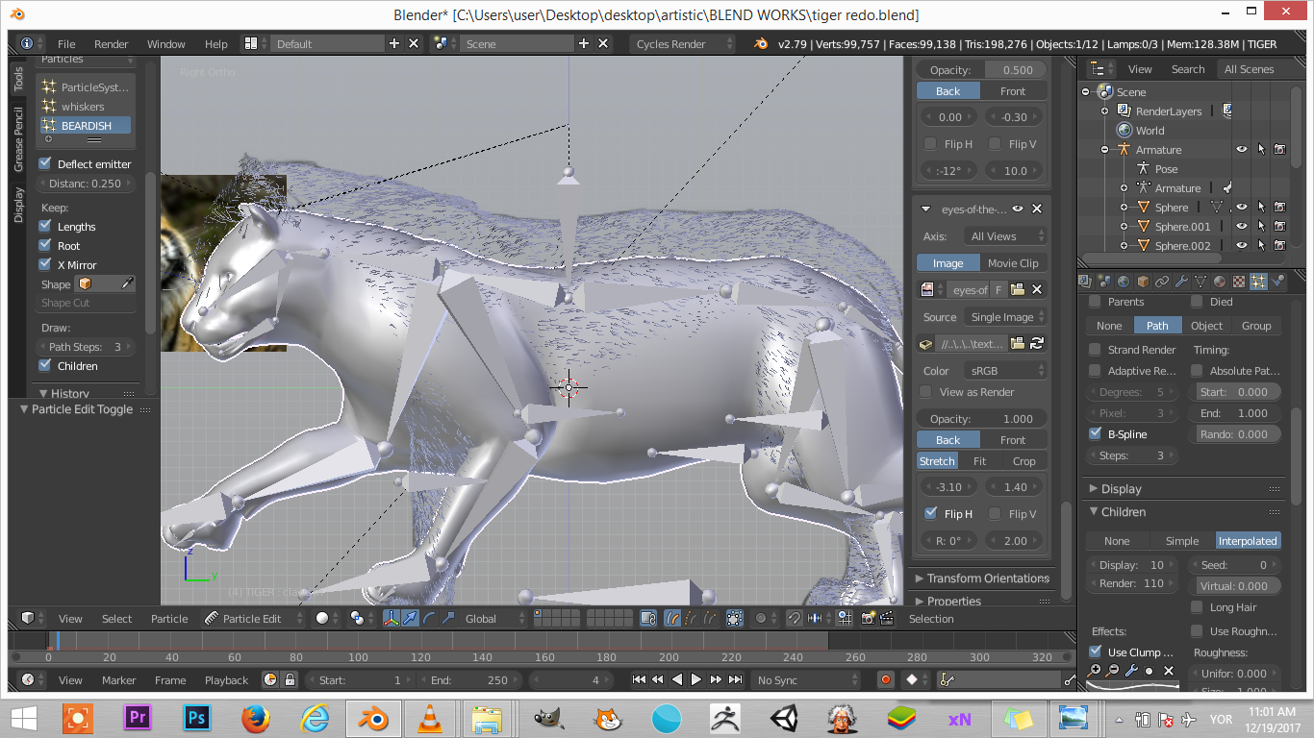Expand the Transform Orientations panel
The image size is (1314, 738).
pos(981,578)
